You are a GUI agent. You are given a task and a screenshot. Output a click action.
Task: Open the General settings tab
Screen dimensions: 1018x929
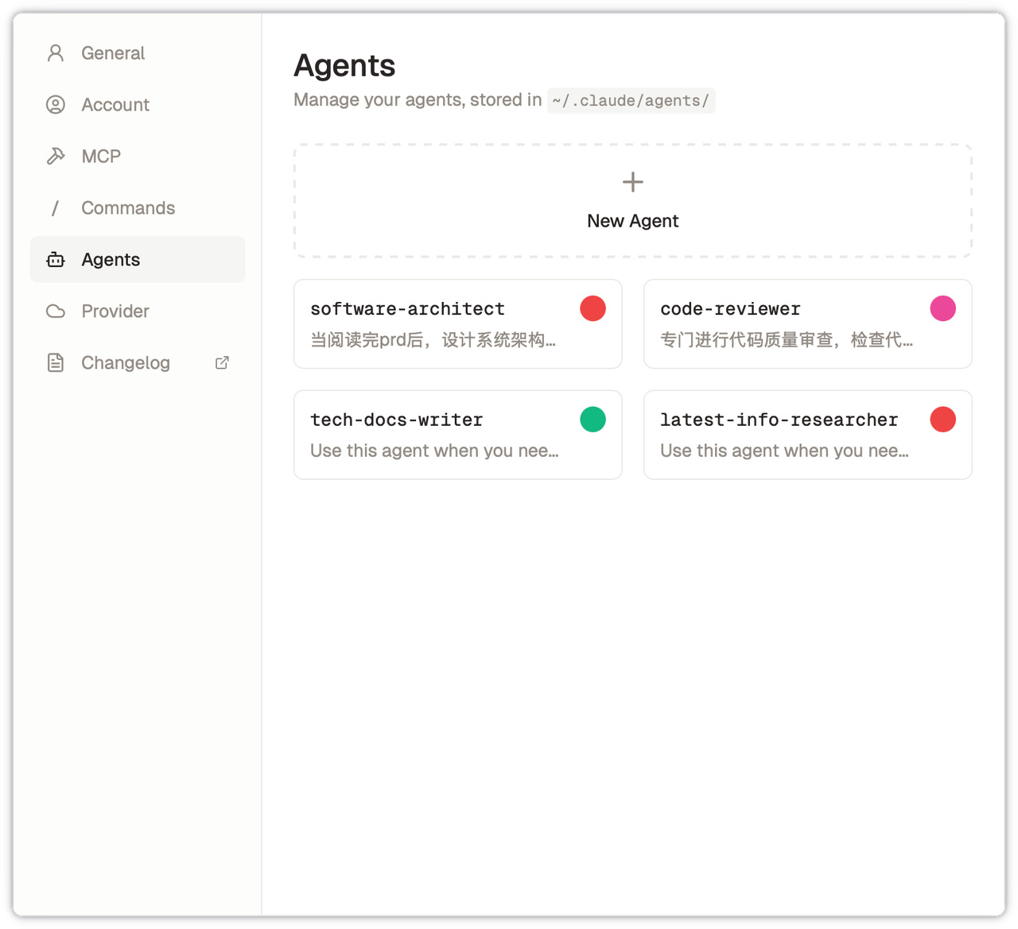pyautogui.click(x=113, y=53)
